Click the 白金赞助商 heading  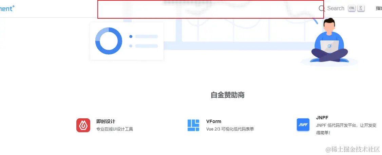pyautogui.click(x=228, y=95)
